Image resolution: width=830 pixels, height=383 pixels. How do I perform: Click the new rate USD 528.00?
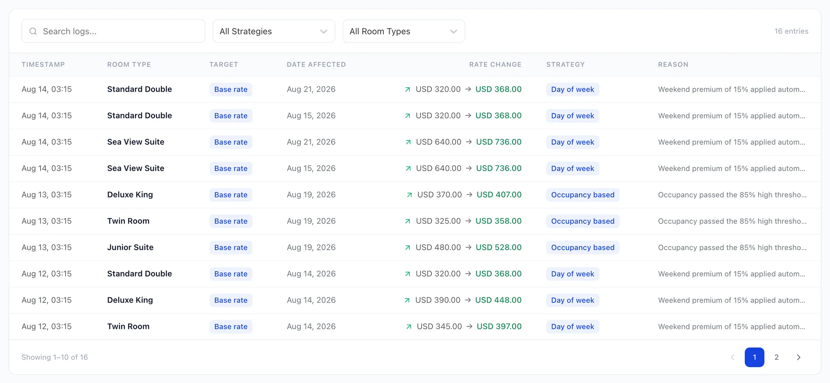click(498, 247)
